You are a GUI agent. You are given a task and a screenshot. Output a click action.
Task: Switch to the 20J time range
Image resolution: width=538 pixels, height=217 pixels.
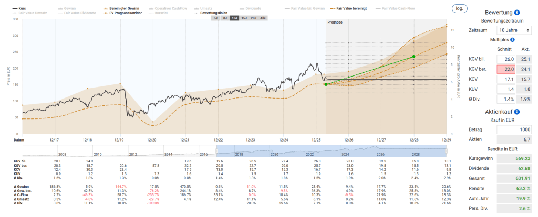click(253, 18)
